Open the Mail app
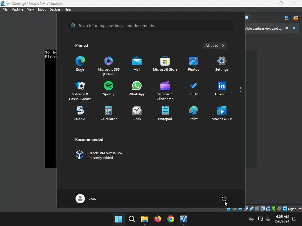The height and width of the screenshot is (226, 302). (x=137, y=64)
